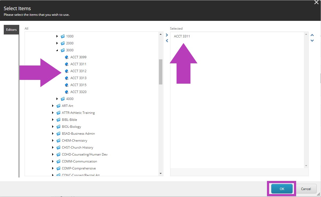
Task: Click the BIBL-Bible folder icon
Action: click(x=59, y=119)
